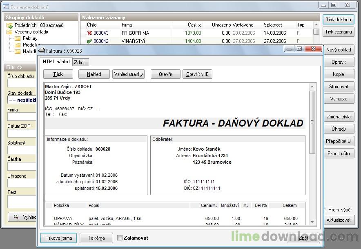The image size is (361, 249).
Task: Click the Úhrady button
Action: tap(339, 129)
